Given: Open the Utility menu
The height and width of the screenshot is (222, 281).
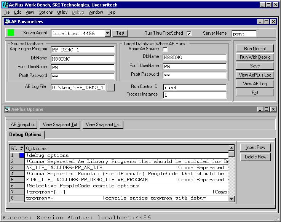Looking at the screenshot, I should 62,12.
